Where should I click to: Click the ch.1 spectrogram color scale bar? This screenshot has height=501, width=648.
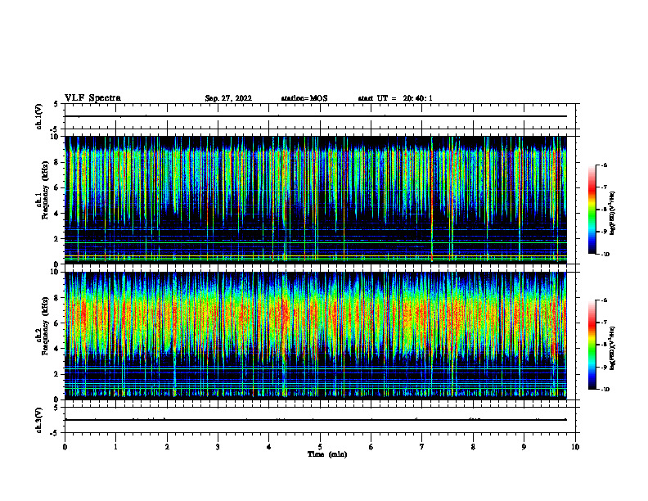(592, 210)
